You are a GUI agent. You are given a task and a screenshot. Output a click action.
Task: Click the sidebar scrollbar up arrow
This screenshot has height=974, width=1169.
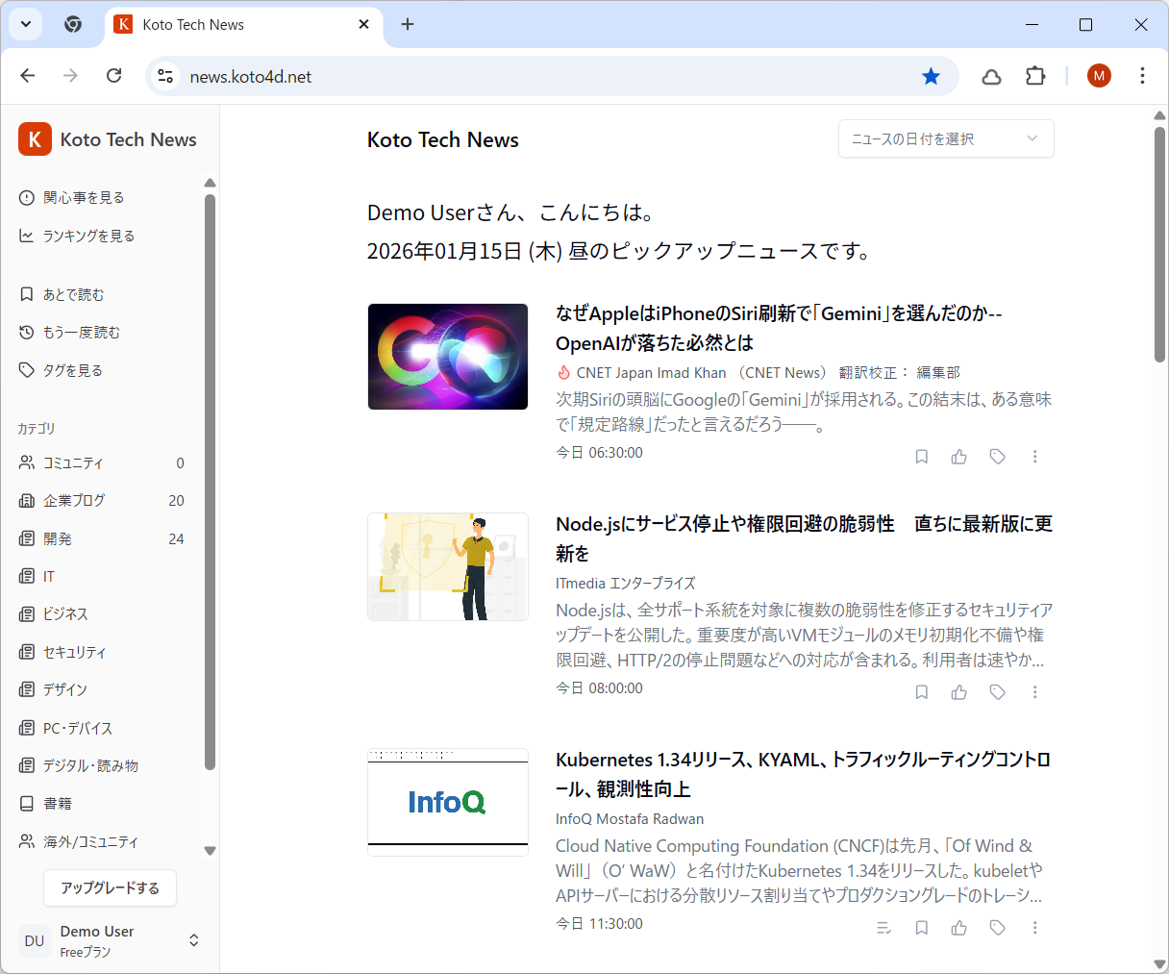click(x=210, y=183)
